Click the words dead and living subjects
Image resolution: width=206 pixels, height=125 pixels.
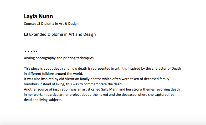click(x=43, y=100)
